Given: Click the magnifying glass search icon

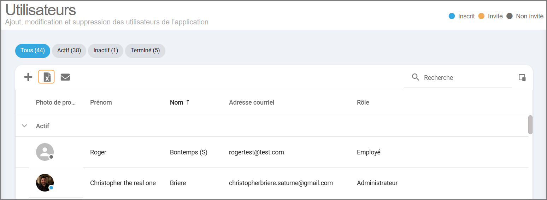Looking at the screenshot, I should (x=416, y=77).
